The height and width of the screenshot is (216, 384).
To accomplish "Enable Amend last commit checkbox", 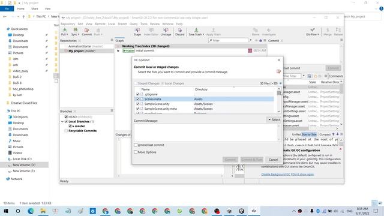I will coord(136,145).
